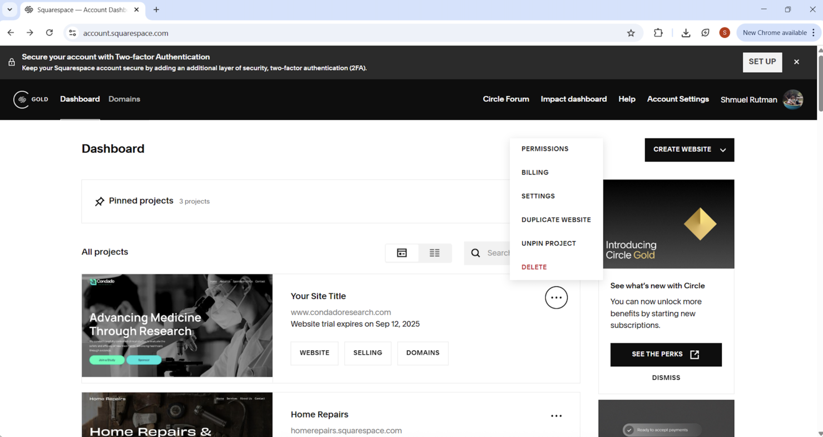Screen dimensions: 823x437
Task: Click inside the project search field
Action: (x=498, y=253)
